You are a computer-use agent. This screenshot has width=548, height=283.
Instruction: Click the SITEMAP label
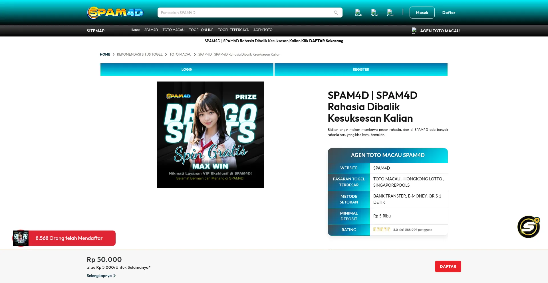click(96, 31)
